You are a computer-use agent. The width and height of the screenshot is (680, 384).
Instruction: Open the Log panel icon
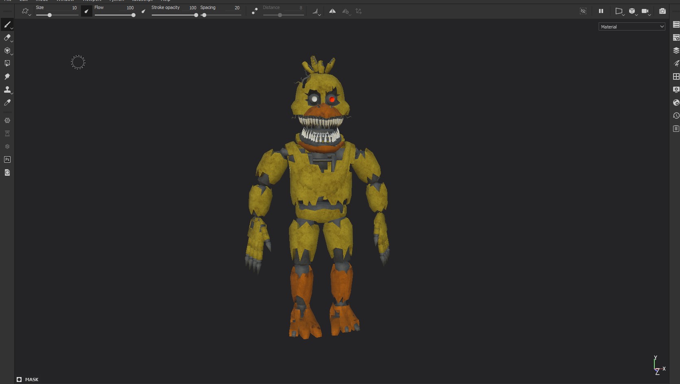pyautogui.click(x=676, y=129)
